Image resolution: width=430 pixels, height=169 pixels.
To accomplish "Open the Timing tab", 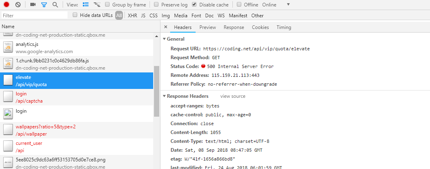I will [x=284, y=27].
